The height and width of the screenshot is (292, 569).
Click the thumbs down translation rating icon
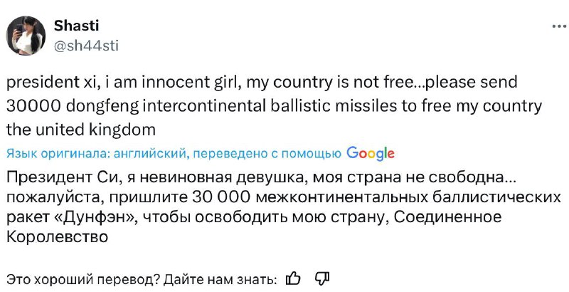tap(321, 278)
